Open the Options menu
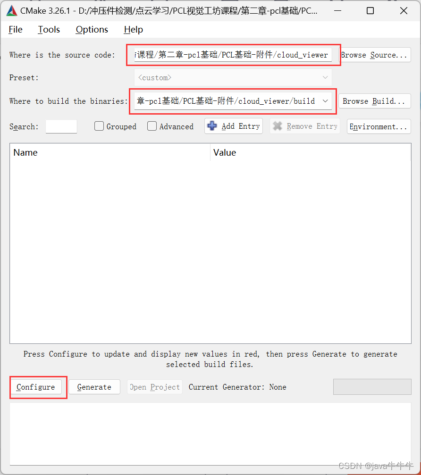 pos(92,29)
